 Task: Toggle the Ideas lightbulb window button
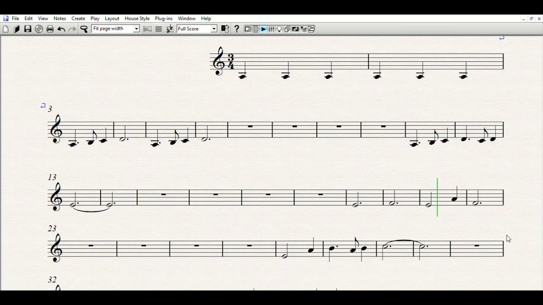[279, 29]
